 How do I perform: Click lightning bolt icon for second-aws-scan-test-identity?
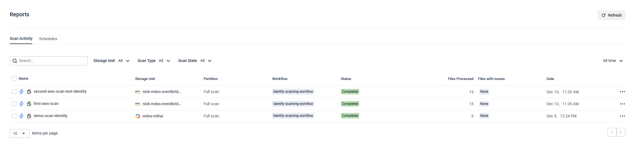coord(21,92)
